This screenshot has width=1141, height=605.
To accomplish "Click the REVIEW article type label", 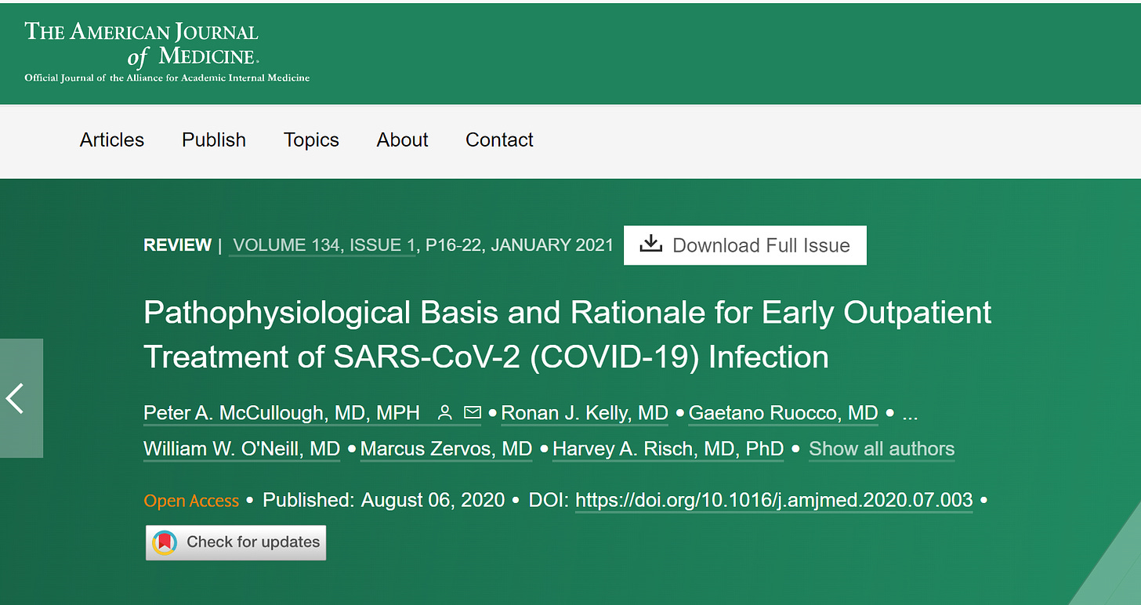I will click(x=177, y=245).
